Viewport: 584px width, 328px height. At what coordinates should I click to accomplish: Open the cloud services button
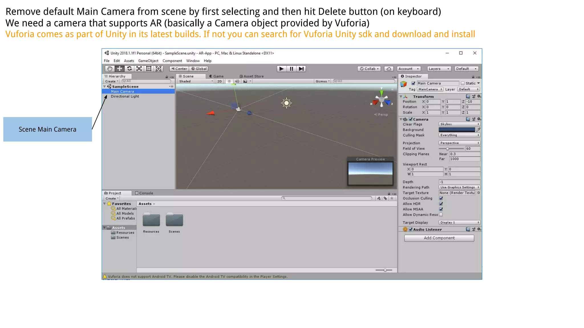[389, 69]
